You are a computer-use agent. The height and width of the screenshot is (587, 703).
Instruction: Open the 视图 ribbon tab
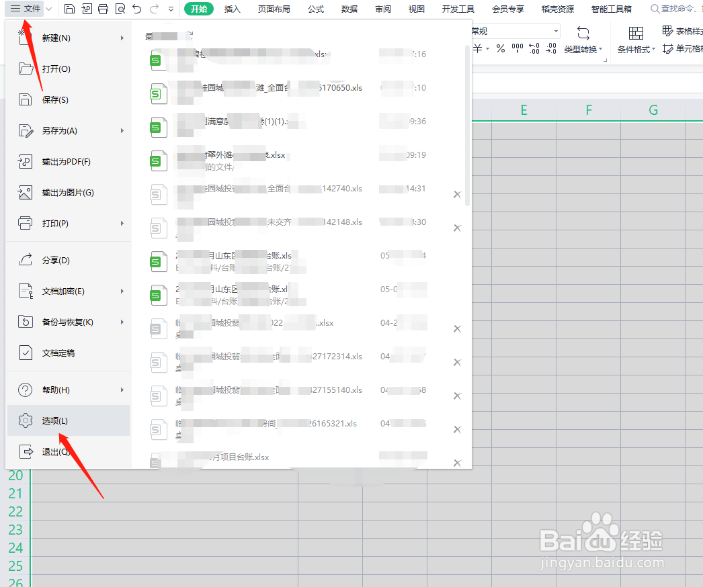(417, 9)
